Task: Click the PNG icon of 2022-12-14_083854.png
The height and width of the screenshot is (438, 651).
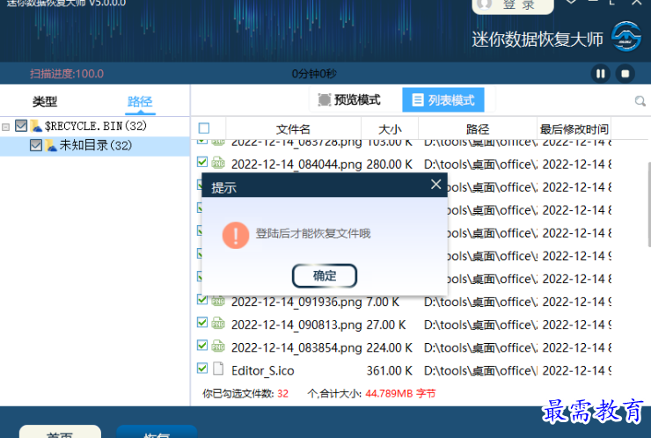Action: [218, 346]
